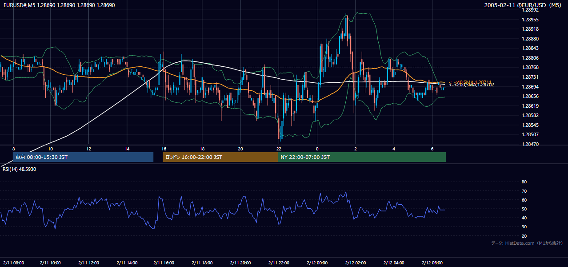The width and height of the screenshot is (568, 267).
Task: Click hour label 8 under the price chart
Action: (x=13, y=149)
